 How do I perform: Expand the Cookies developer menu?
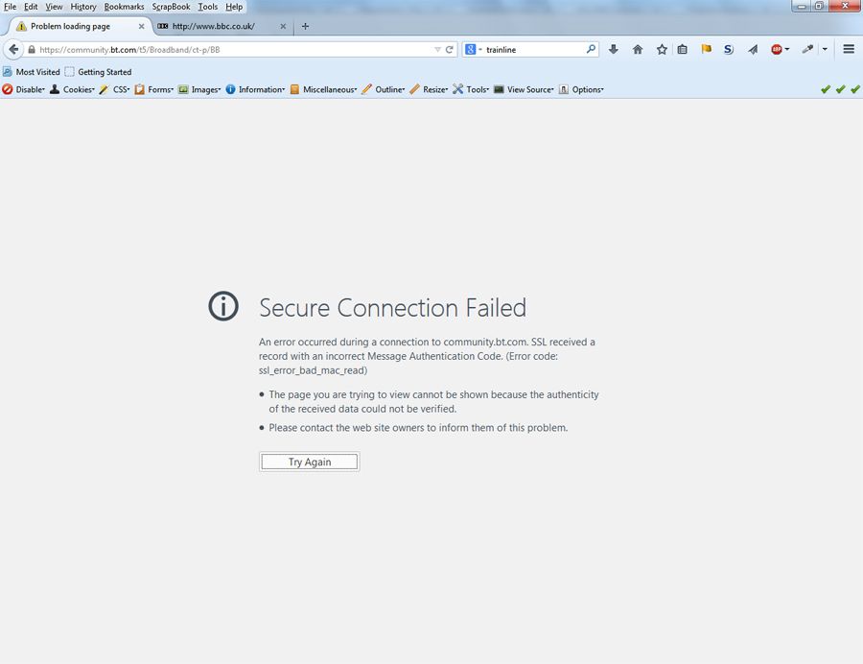(73, 89)
